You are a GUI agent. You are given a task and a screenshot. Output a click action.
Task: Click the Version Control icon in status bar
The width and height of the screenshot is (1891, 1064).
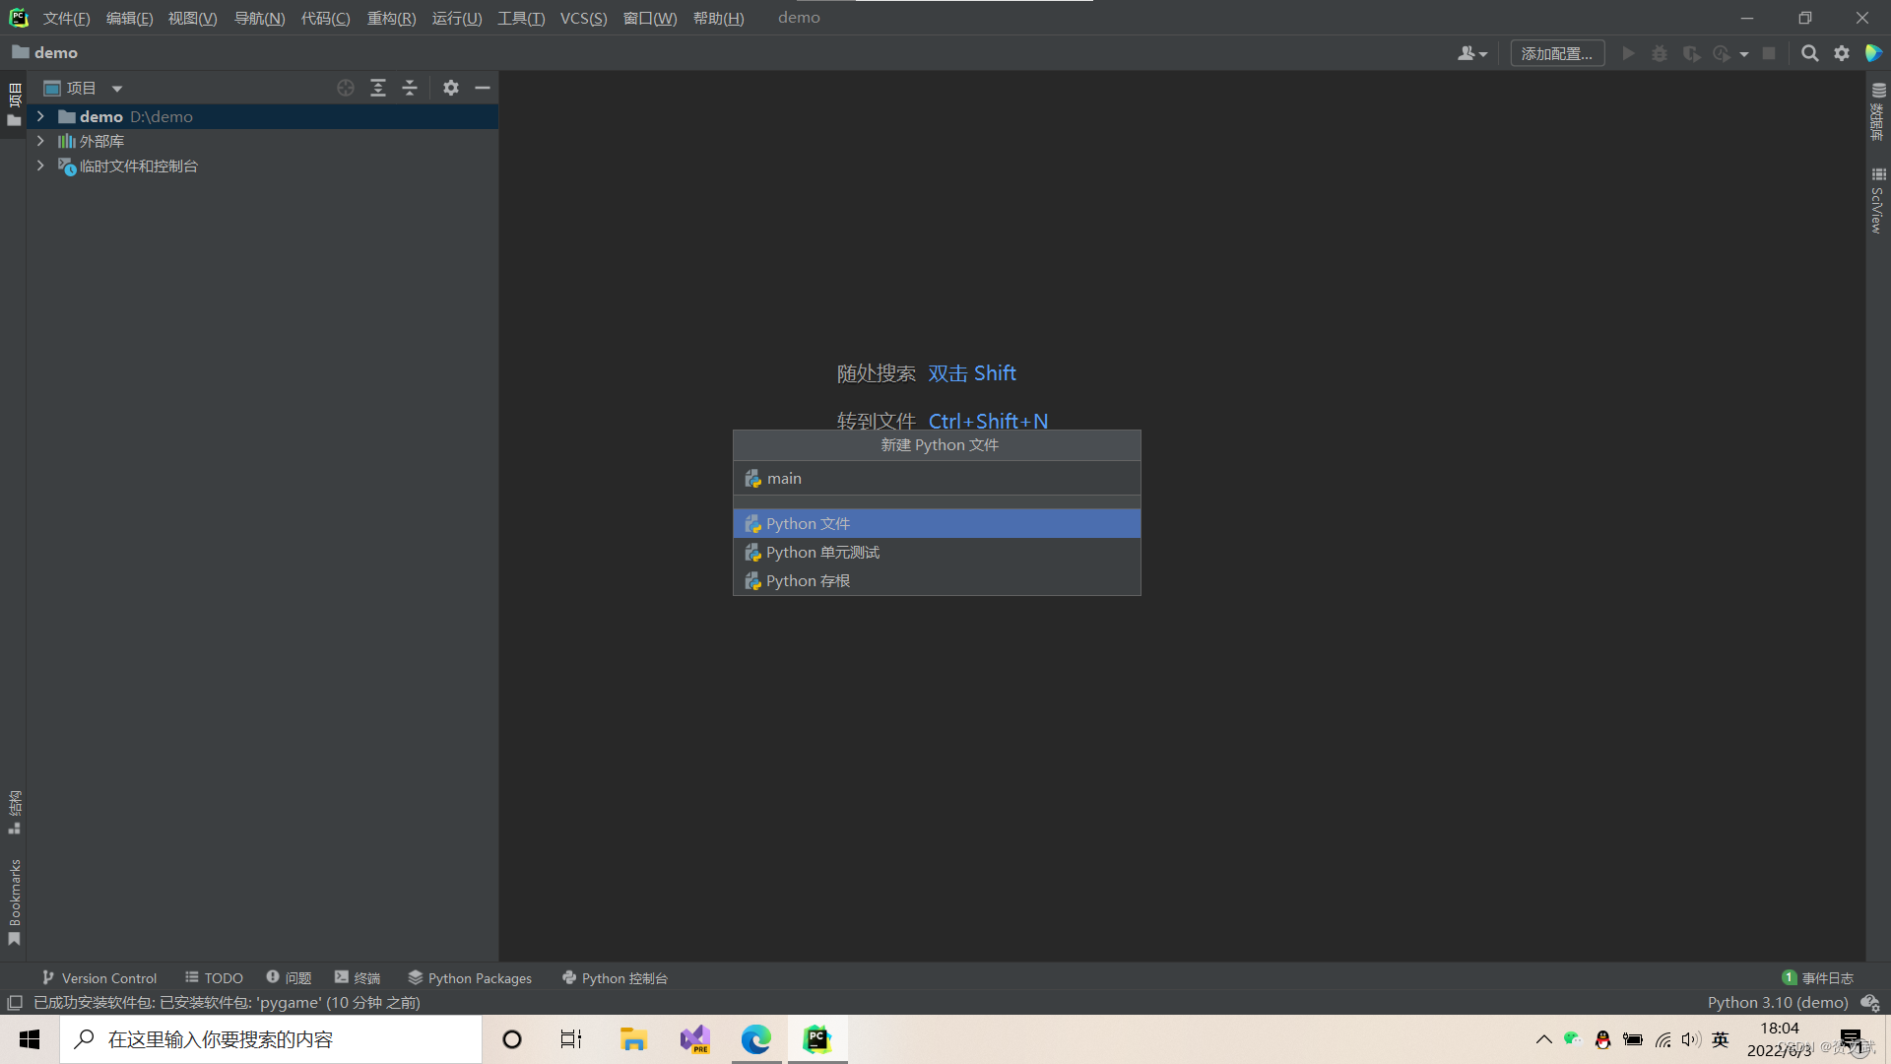[x=49, y=977]
